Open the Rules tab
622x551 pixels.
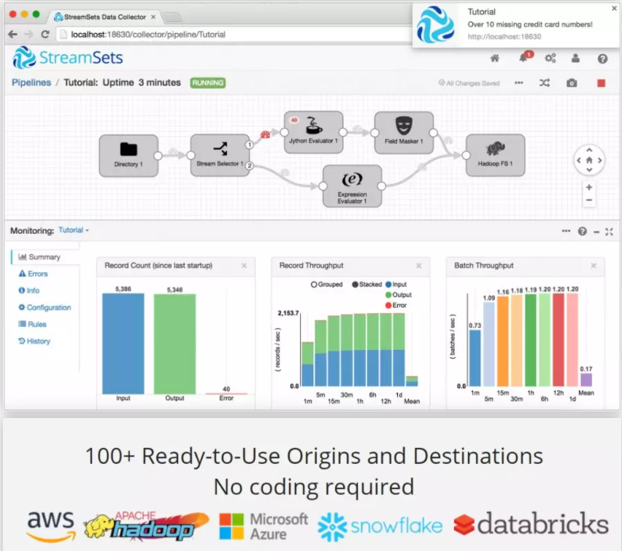[33, 324]
